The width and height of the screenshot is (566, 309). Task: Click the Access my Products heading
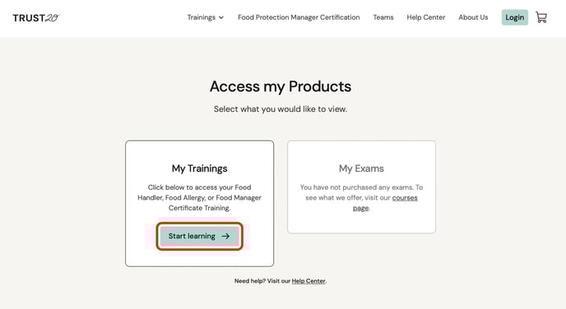[x=281, y=86]
